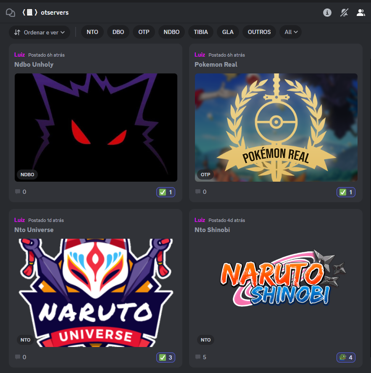Filter posts by GLA tag
Image resolution: width=371 pixels, height=373 pixels.
pos(228,32)
